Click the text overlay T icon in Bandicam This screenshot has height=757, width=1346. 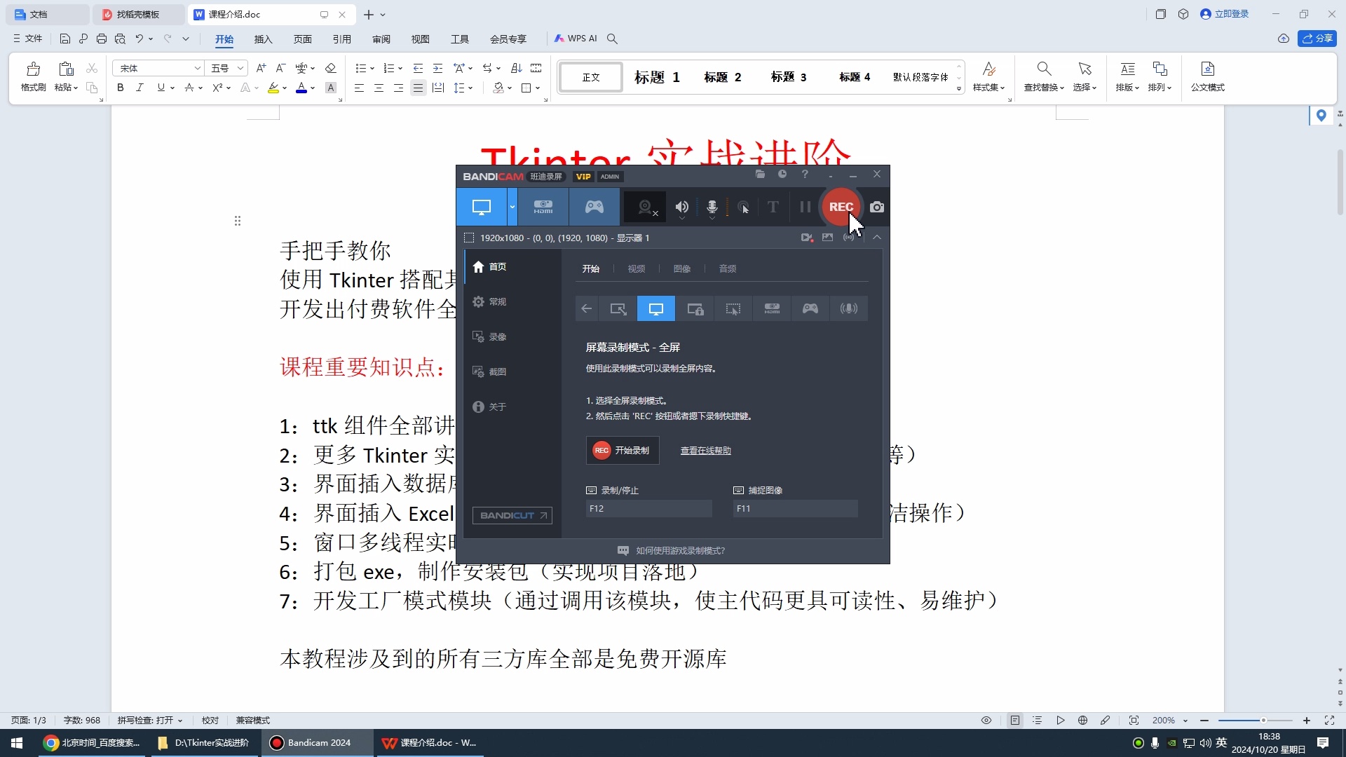coord(773,207)
